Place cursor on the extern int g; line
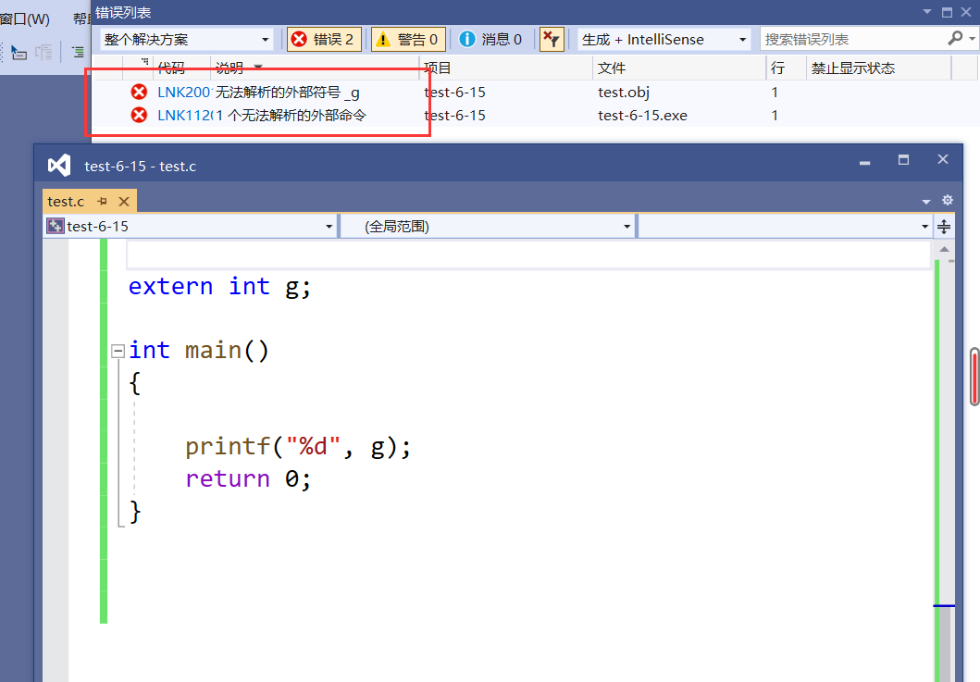The height and width of the screenshot is (682, 980). 219,287
